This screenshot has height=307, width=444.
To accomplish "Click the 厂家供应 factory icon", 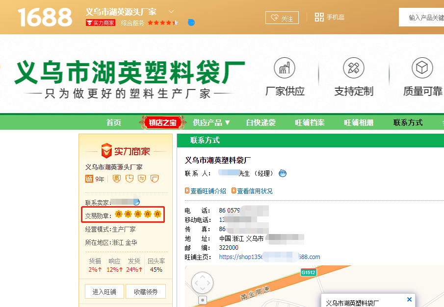I will (x=285, y=68).
